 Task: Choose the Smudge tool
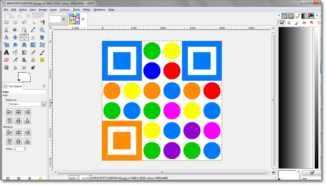(24, 67)
